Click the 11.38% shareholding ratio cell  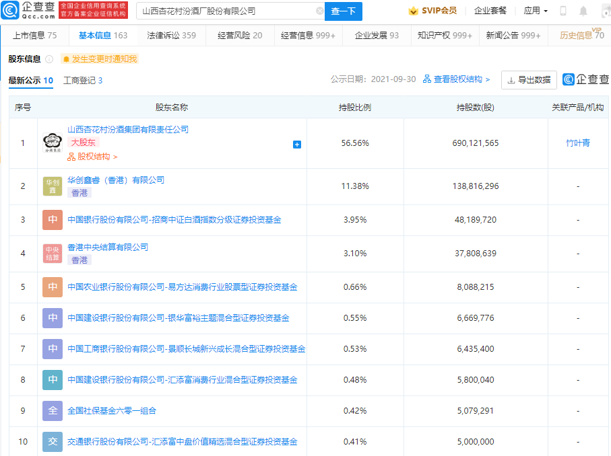click(355, 186)
